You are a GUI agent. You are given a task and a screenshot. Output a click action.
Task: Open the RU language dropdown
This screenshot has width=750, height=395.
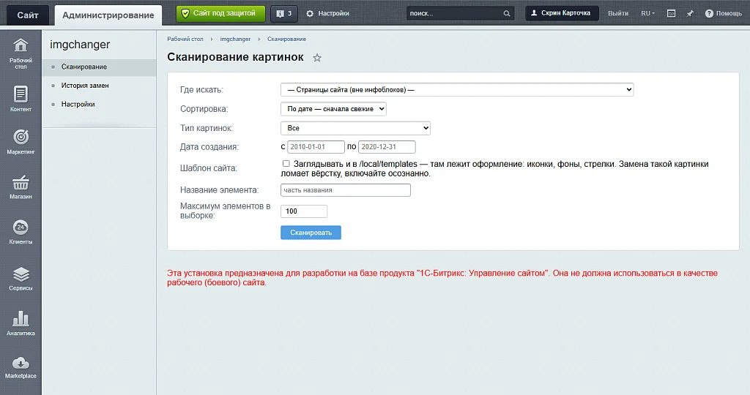[647, 13]
